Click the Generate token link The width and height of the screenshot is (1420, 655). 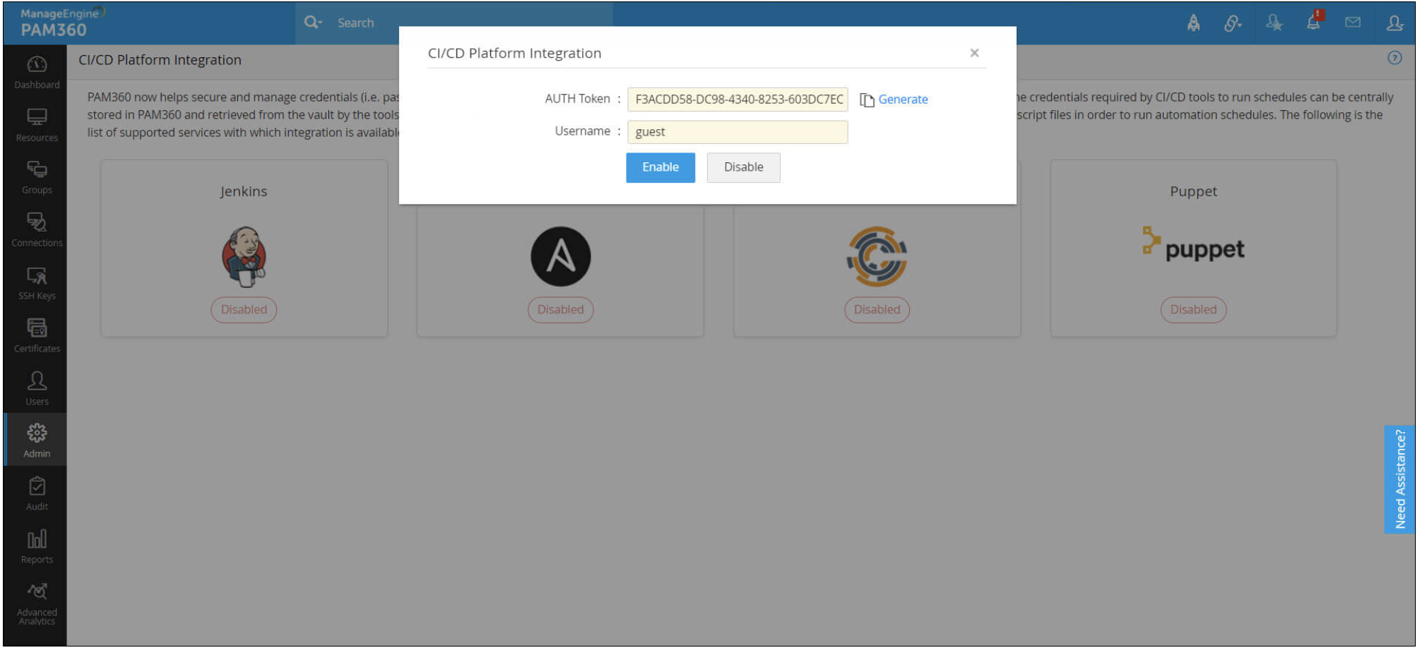click(x=903, y=100)
